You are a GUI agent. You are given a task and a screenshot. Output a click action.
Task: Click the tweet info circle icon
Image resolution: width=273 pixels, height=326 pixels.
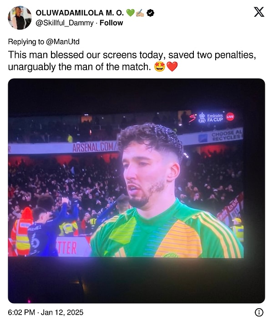click(x=259, y=312)
